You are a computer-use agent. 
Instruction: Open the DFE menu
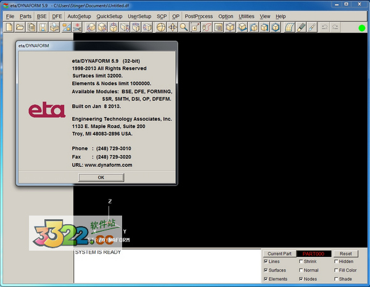(57, 17)
